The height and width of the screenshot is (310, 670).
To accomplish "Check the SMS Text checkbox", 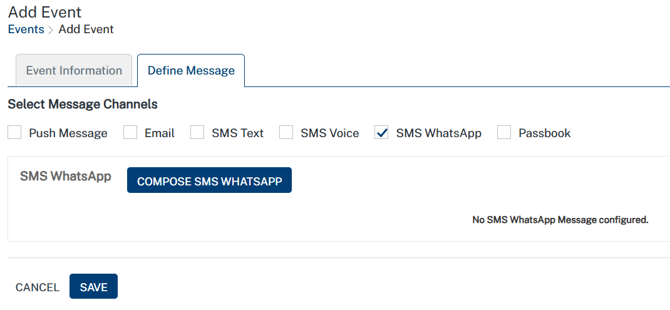I will tap(197, 133).
